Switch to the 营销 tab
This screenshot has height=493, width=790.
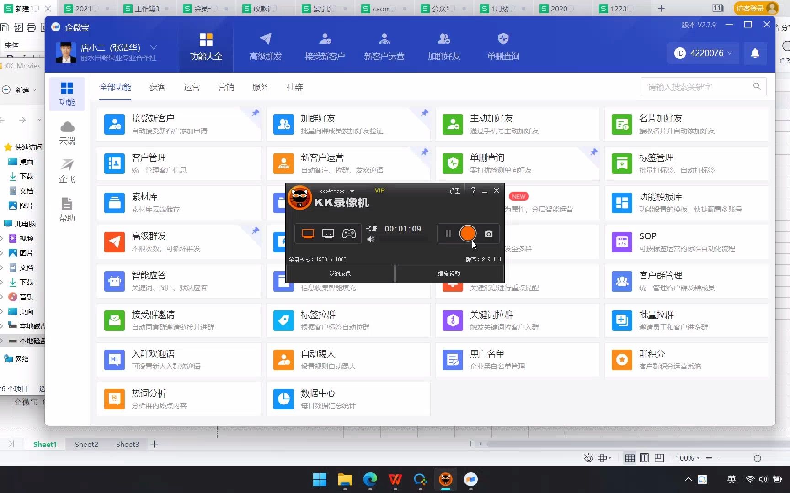(x=226, y=87)
